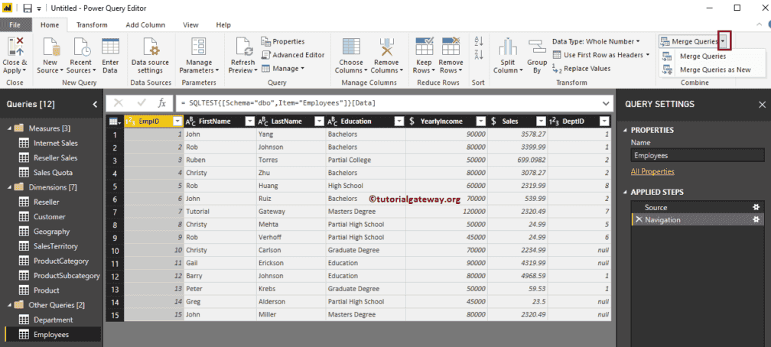This screenshot has height=347, width=771.
Task: Open query Properties in ribbon
Action: point(283,42)
